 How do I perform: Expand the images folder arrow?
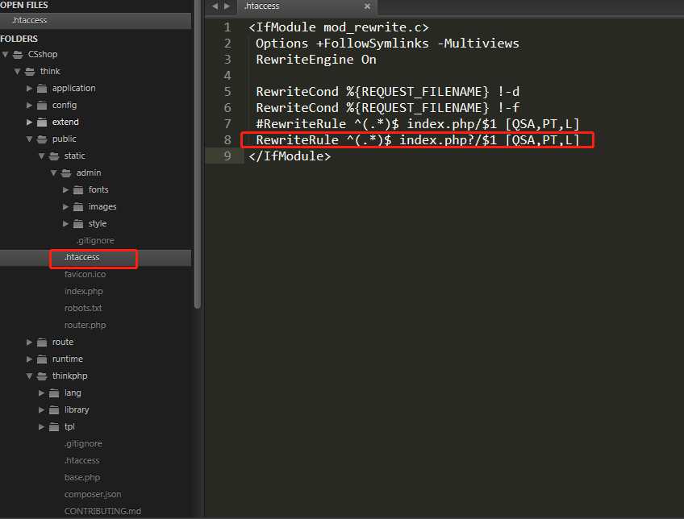tap(65, 207)
